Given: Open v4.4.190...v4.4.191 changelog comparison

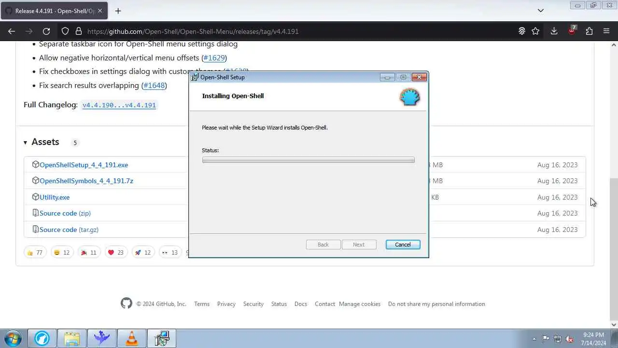Looking at the screenshot, I should coord(119,105).
